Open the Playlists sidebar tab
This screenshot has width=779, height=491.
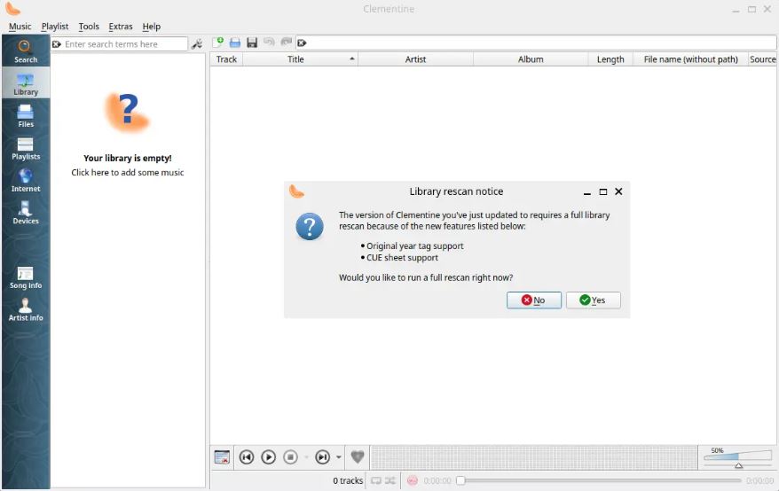26,148
